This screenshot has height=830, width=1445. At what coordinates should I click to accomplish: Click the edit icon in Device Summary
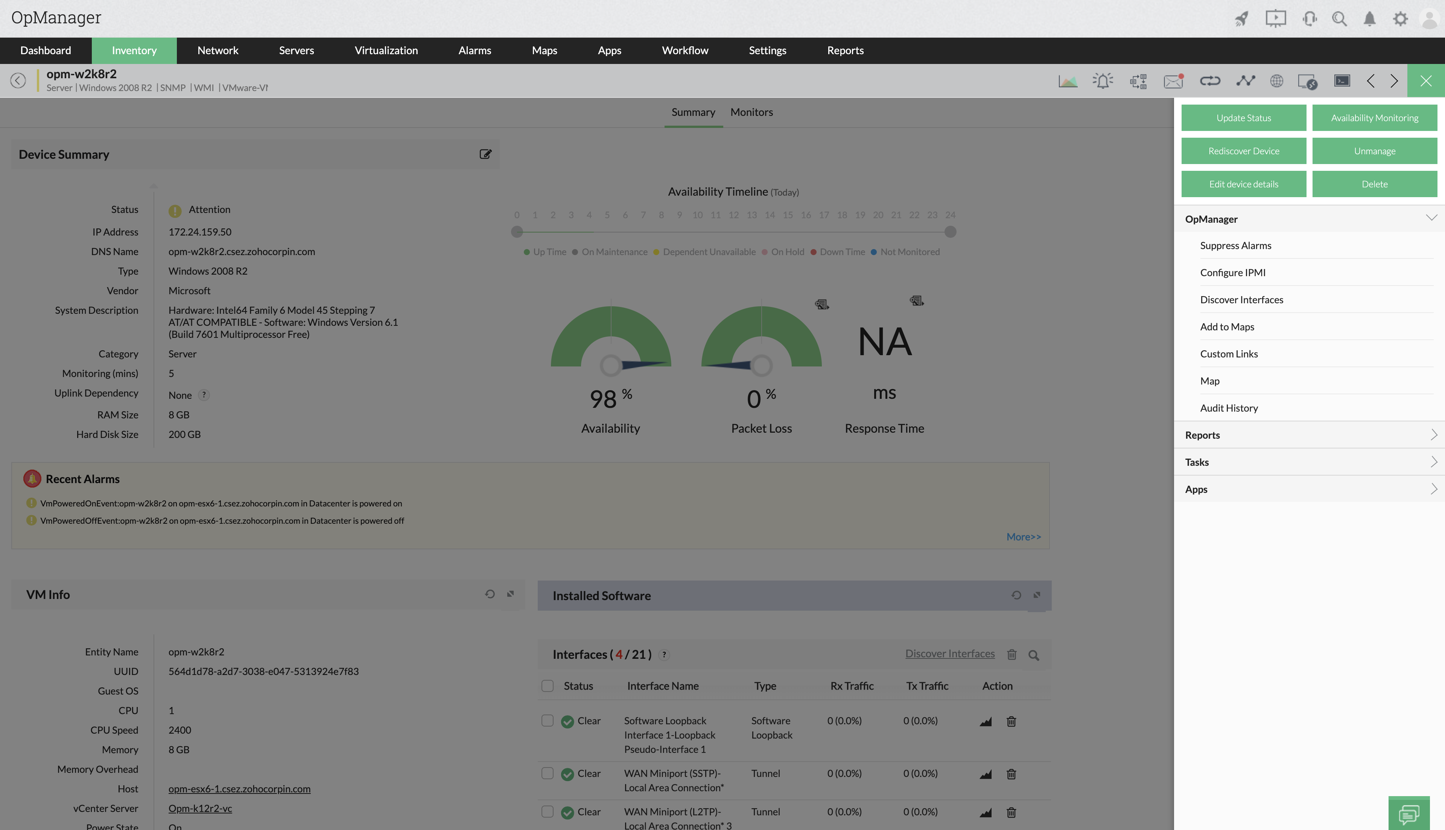[x=485, y=154]
